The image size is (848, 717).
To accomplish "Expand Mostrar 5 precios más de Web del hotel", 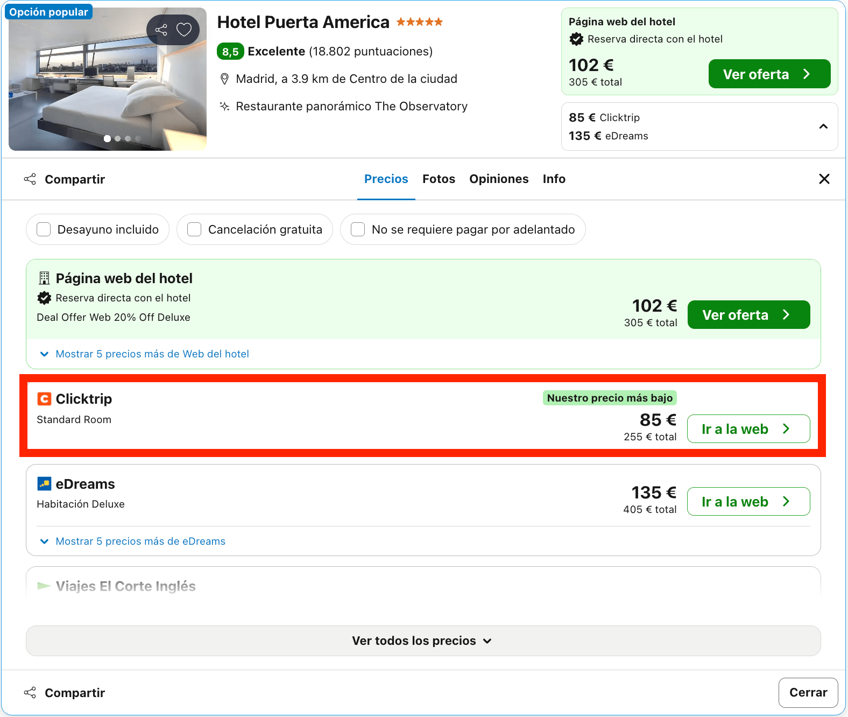I will (144, 354).
